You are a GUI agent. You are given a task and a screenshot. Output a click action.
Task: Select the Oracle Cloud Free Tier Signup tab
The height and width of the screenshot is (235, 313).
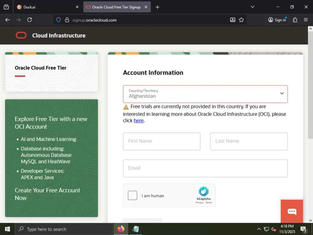[x=117, y=7]
